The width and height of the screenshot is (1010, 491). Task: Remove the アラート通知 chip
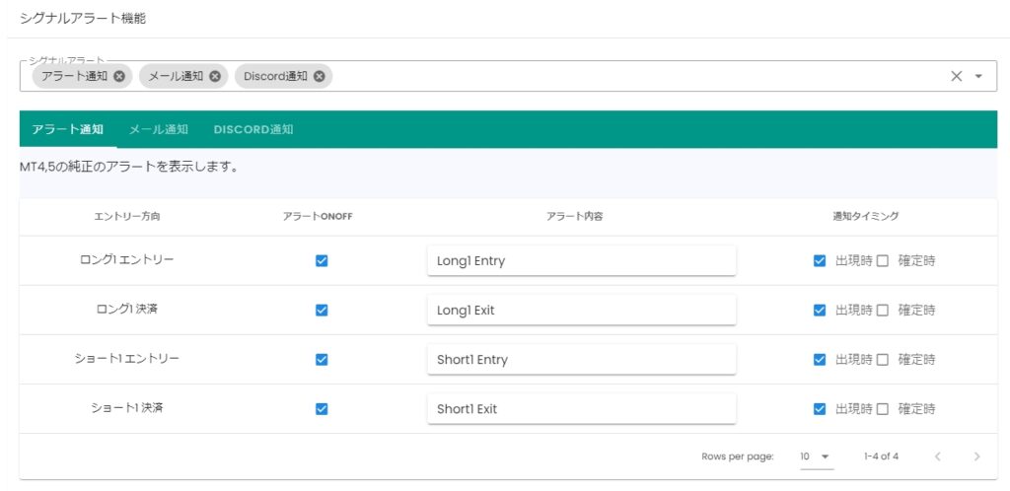click(x=119, y=76)
